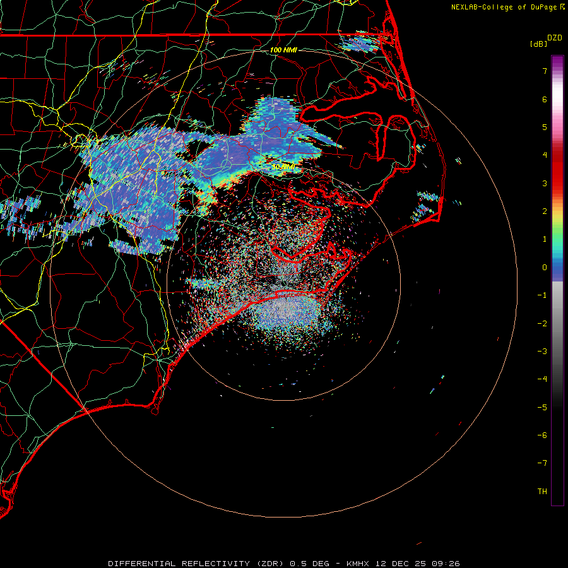Click the 4 value on color scale
This screenshot has width=568, height=568.
[x=545, y=155]
